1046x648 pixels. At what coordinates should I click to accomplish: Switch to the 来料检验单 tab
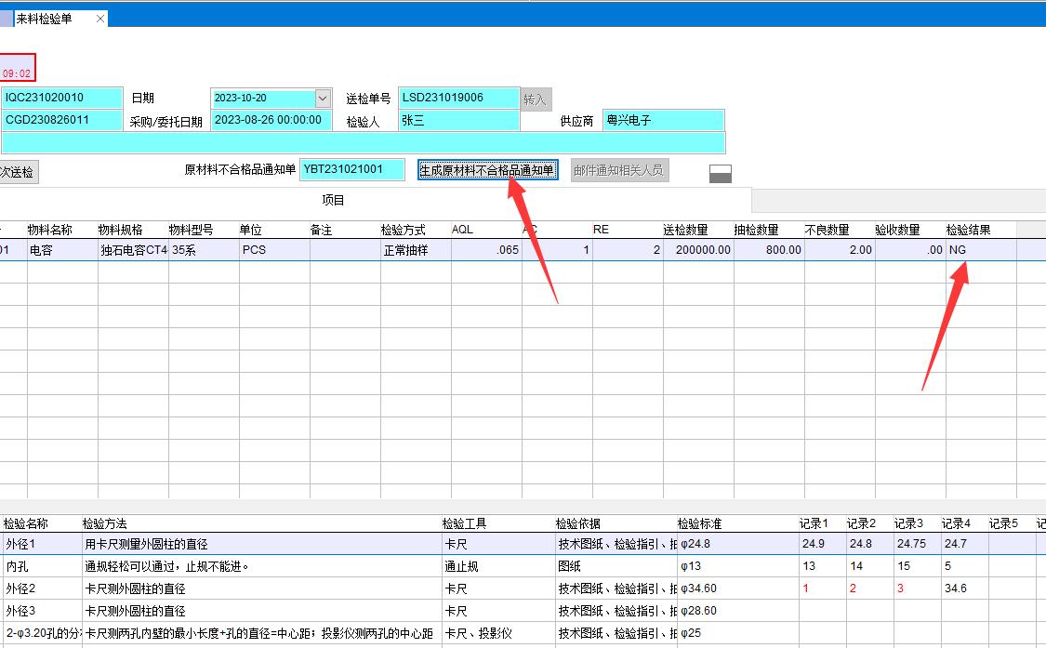tap(45, 19)
